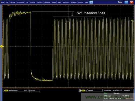Open the Horiz/Acq menu
Screen dimensions: 135x101
pyautogui.click(x=21, y=2)
